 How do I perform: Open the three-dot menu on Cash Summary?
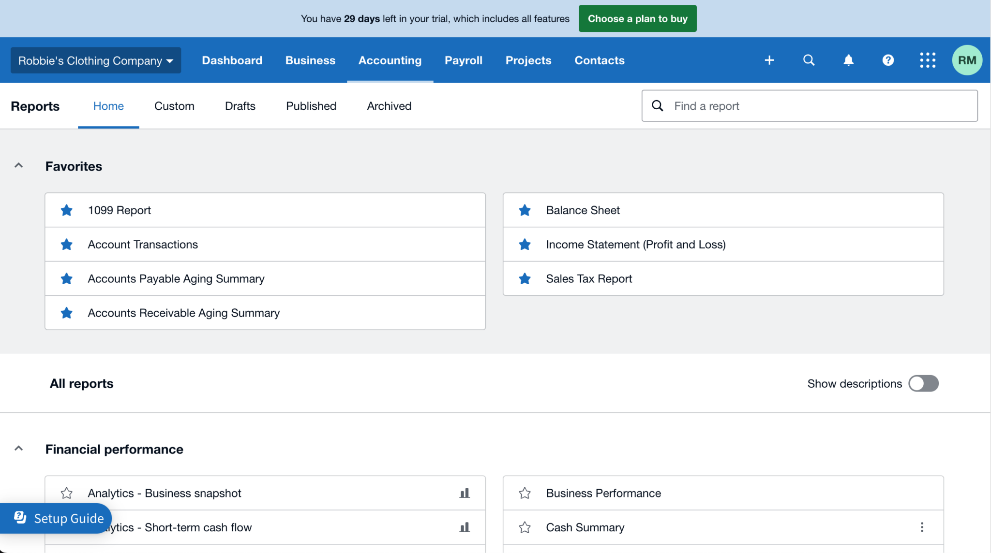coord(922,527)
